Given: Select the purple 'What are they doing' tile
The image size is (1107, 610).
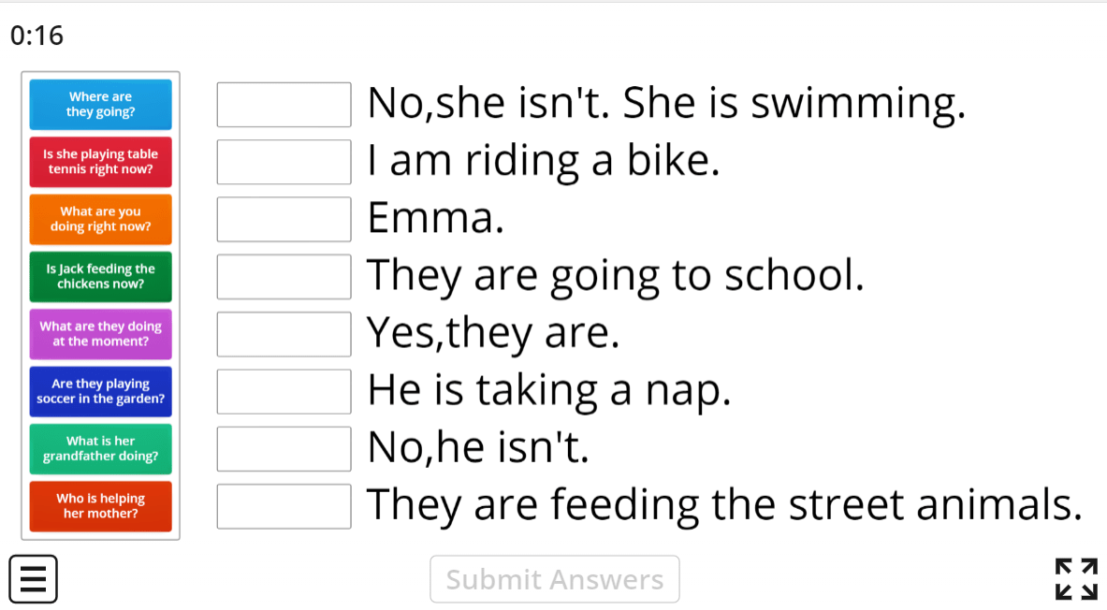Looking at the screenshot, I should click(x=100, y=334).
